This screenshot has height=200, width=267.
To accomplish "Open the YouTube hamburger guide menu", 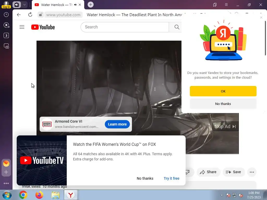I will [22, 27].
